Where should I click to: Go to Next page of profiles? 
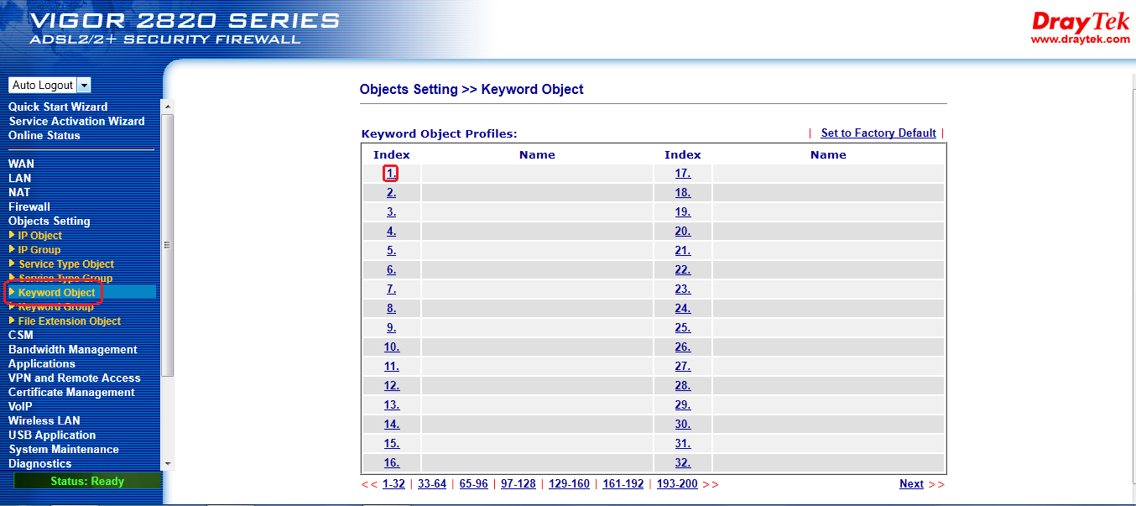tap(911, 484)
